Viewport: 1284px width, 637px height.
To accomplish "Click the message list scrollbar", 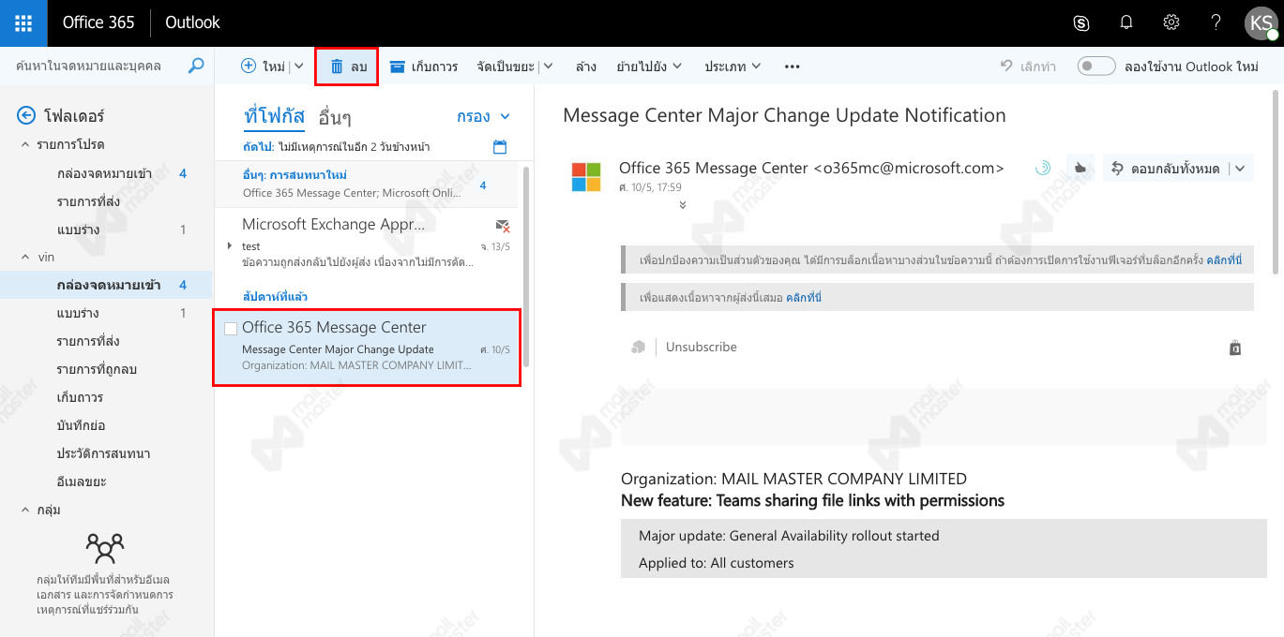I will (x=526, y=267).
